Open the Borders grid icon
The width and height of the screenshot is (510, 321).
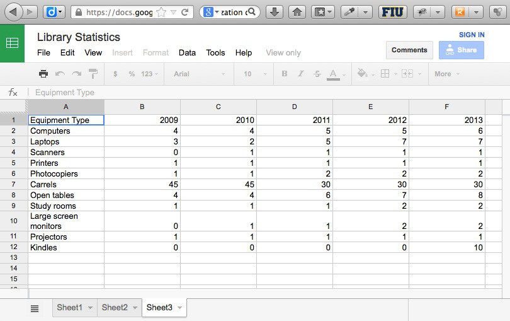click(x=385, y=74)
